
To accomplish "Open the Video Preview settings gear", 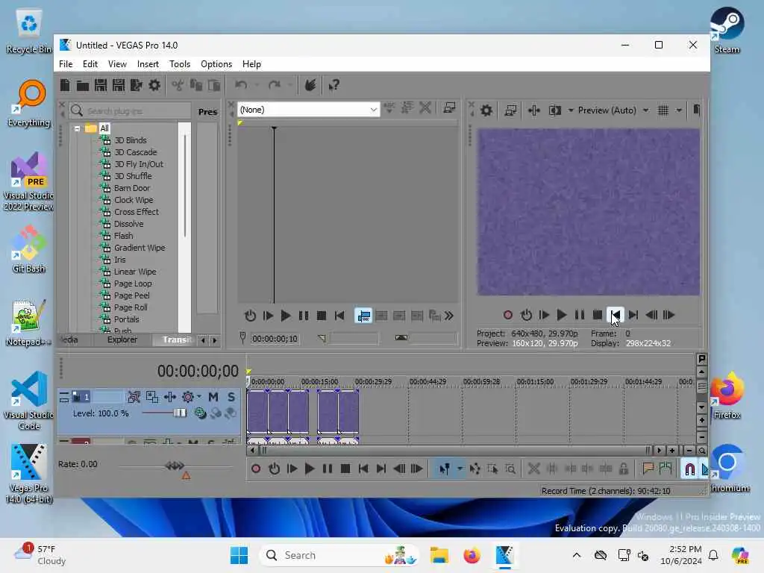I will tap(486, 110).
